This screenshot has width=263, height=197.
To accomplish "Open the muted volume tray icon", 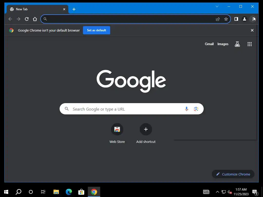I will 230,192.
